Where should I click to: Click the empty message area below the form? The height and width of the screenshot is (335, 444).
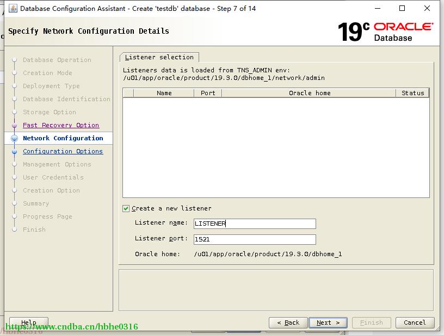click(276, 290)
